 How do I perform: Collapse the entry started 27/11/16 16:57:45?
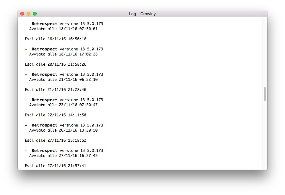(26, 151)
